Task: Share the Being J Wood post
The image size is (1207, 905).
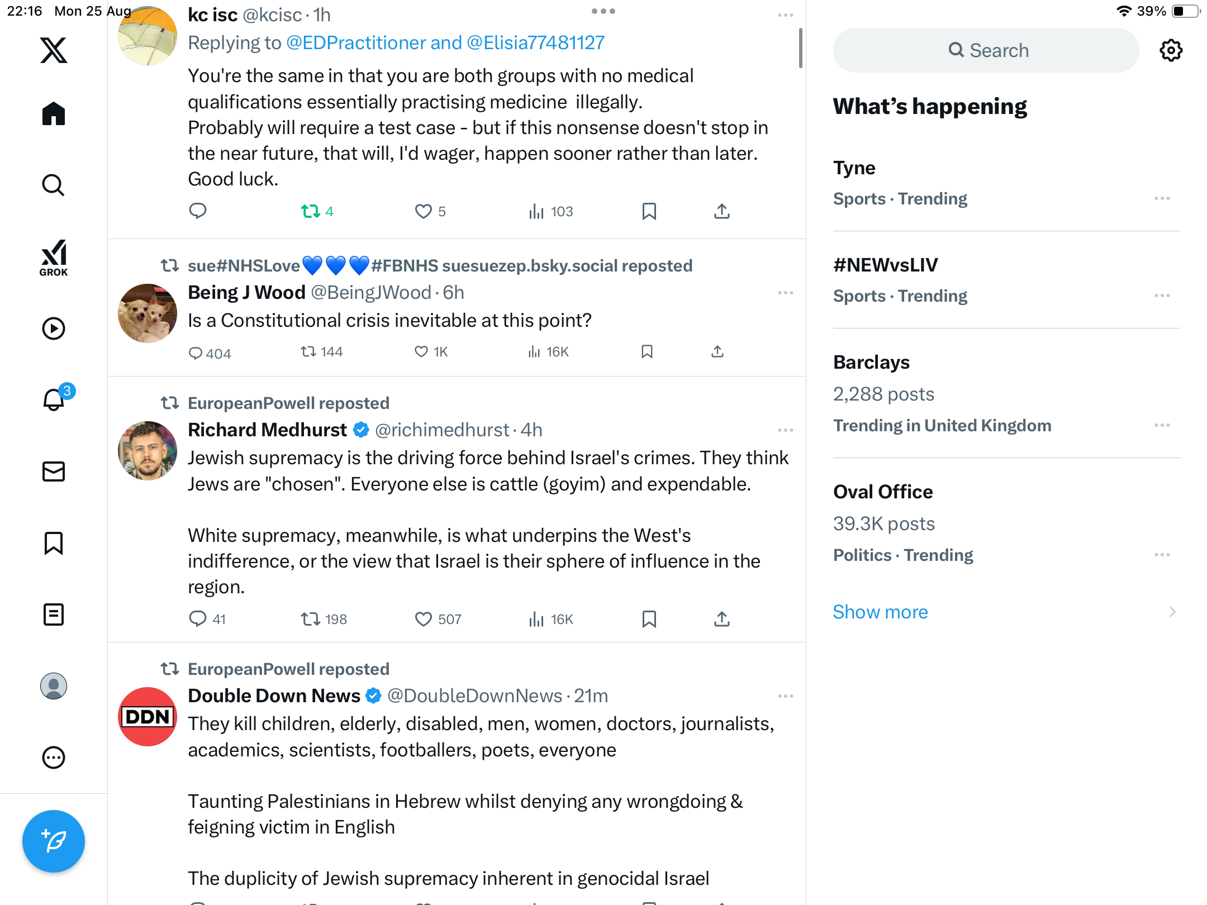Action: [717, 351]
